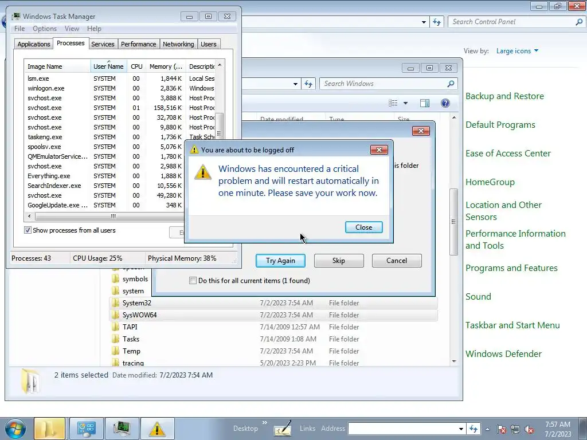Click the warning icon in logoff dialog
587x440 pixels.
tap(203, 172)
